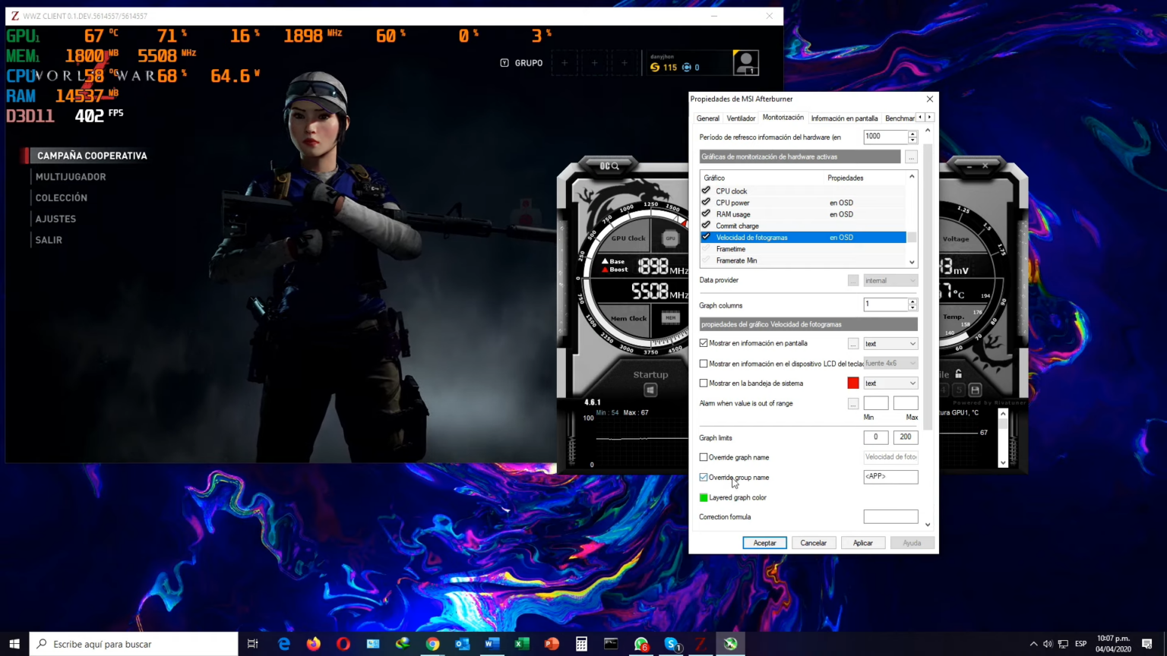Disable Override group name
This screenshot has width=1167, height=656.
(704, 477)
